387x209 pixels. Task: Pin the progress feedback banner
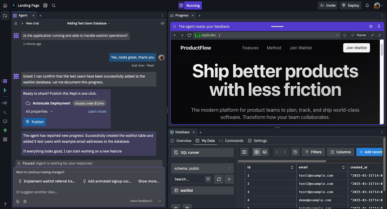pos(379,26)
